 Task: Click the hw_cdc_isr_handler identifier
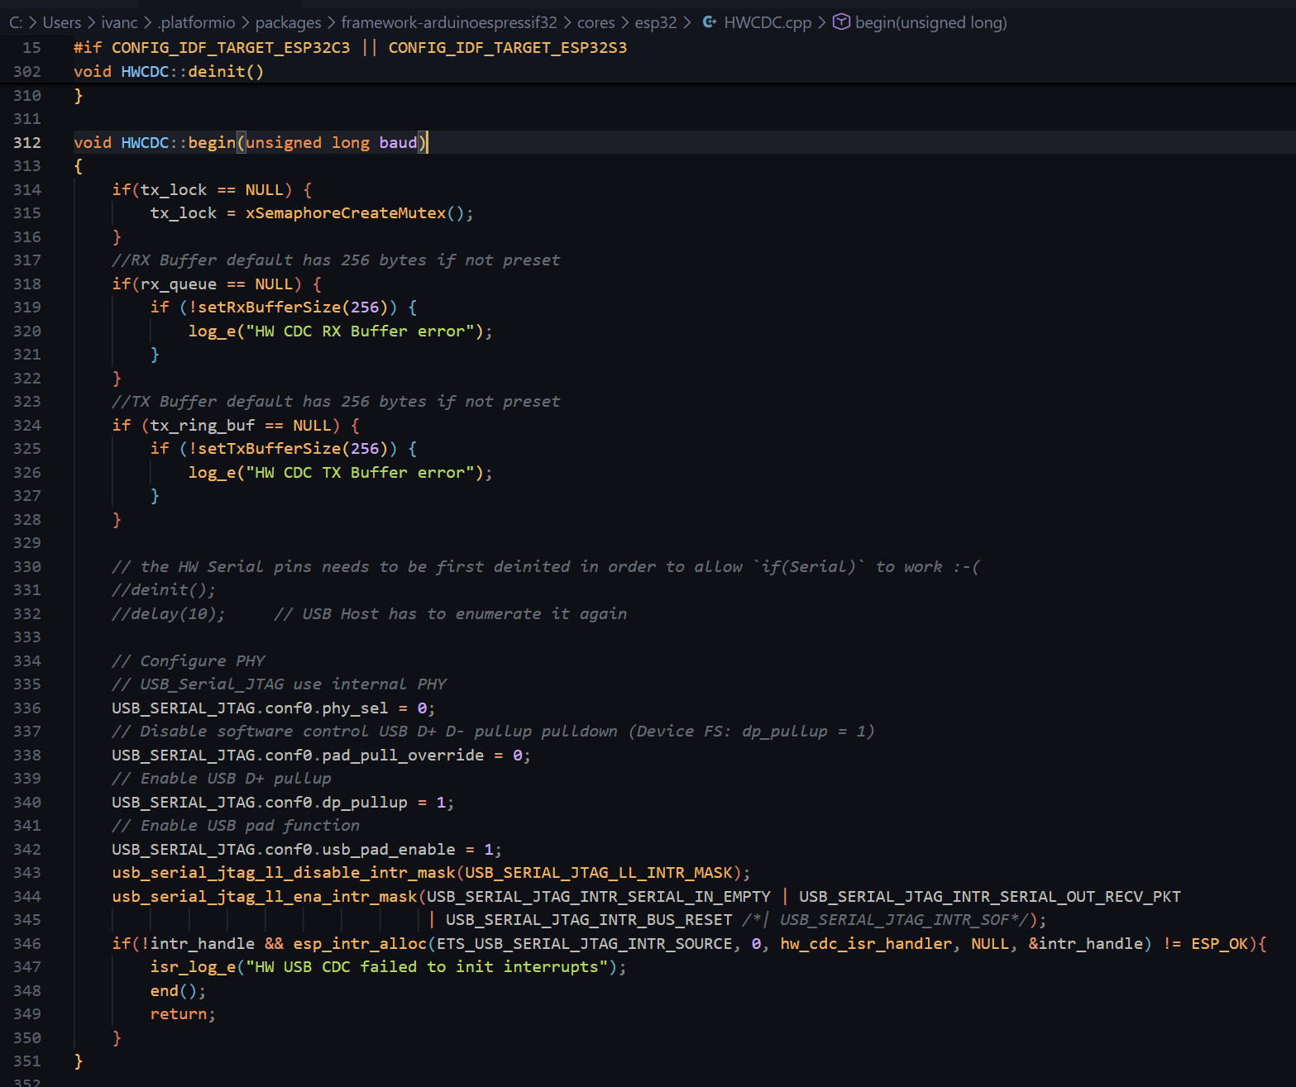(x=865, y=943)
